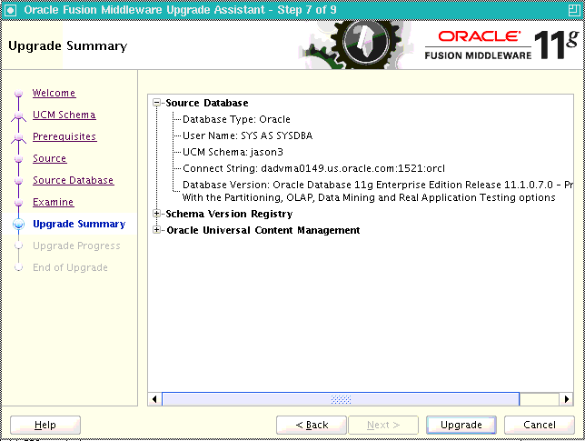Jump to the Prerequisites step
Viewport: 585px width, 441px height.
click(x=64, y=136)
